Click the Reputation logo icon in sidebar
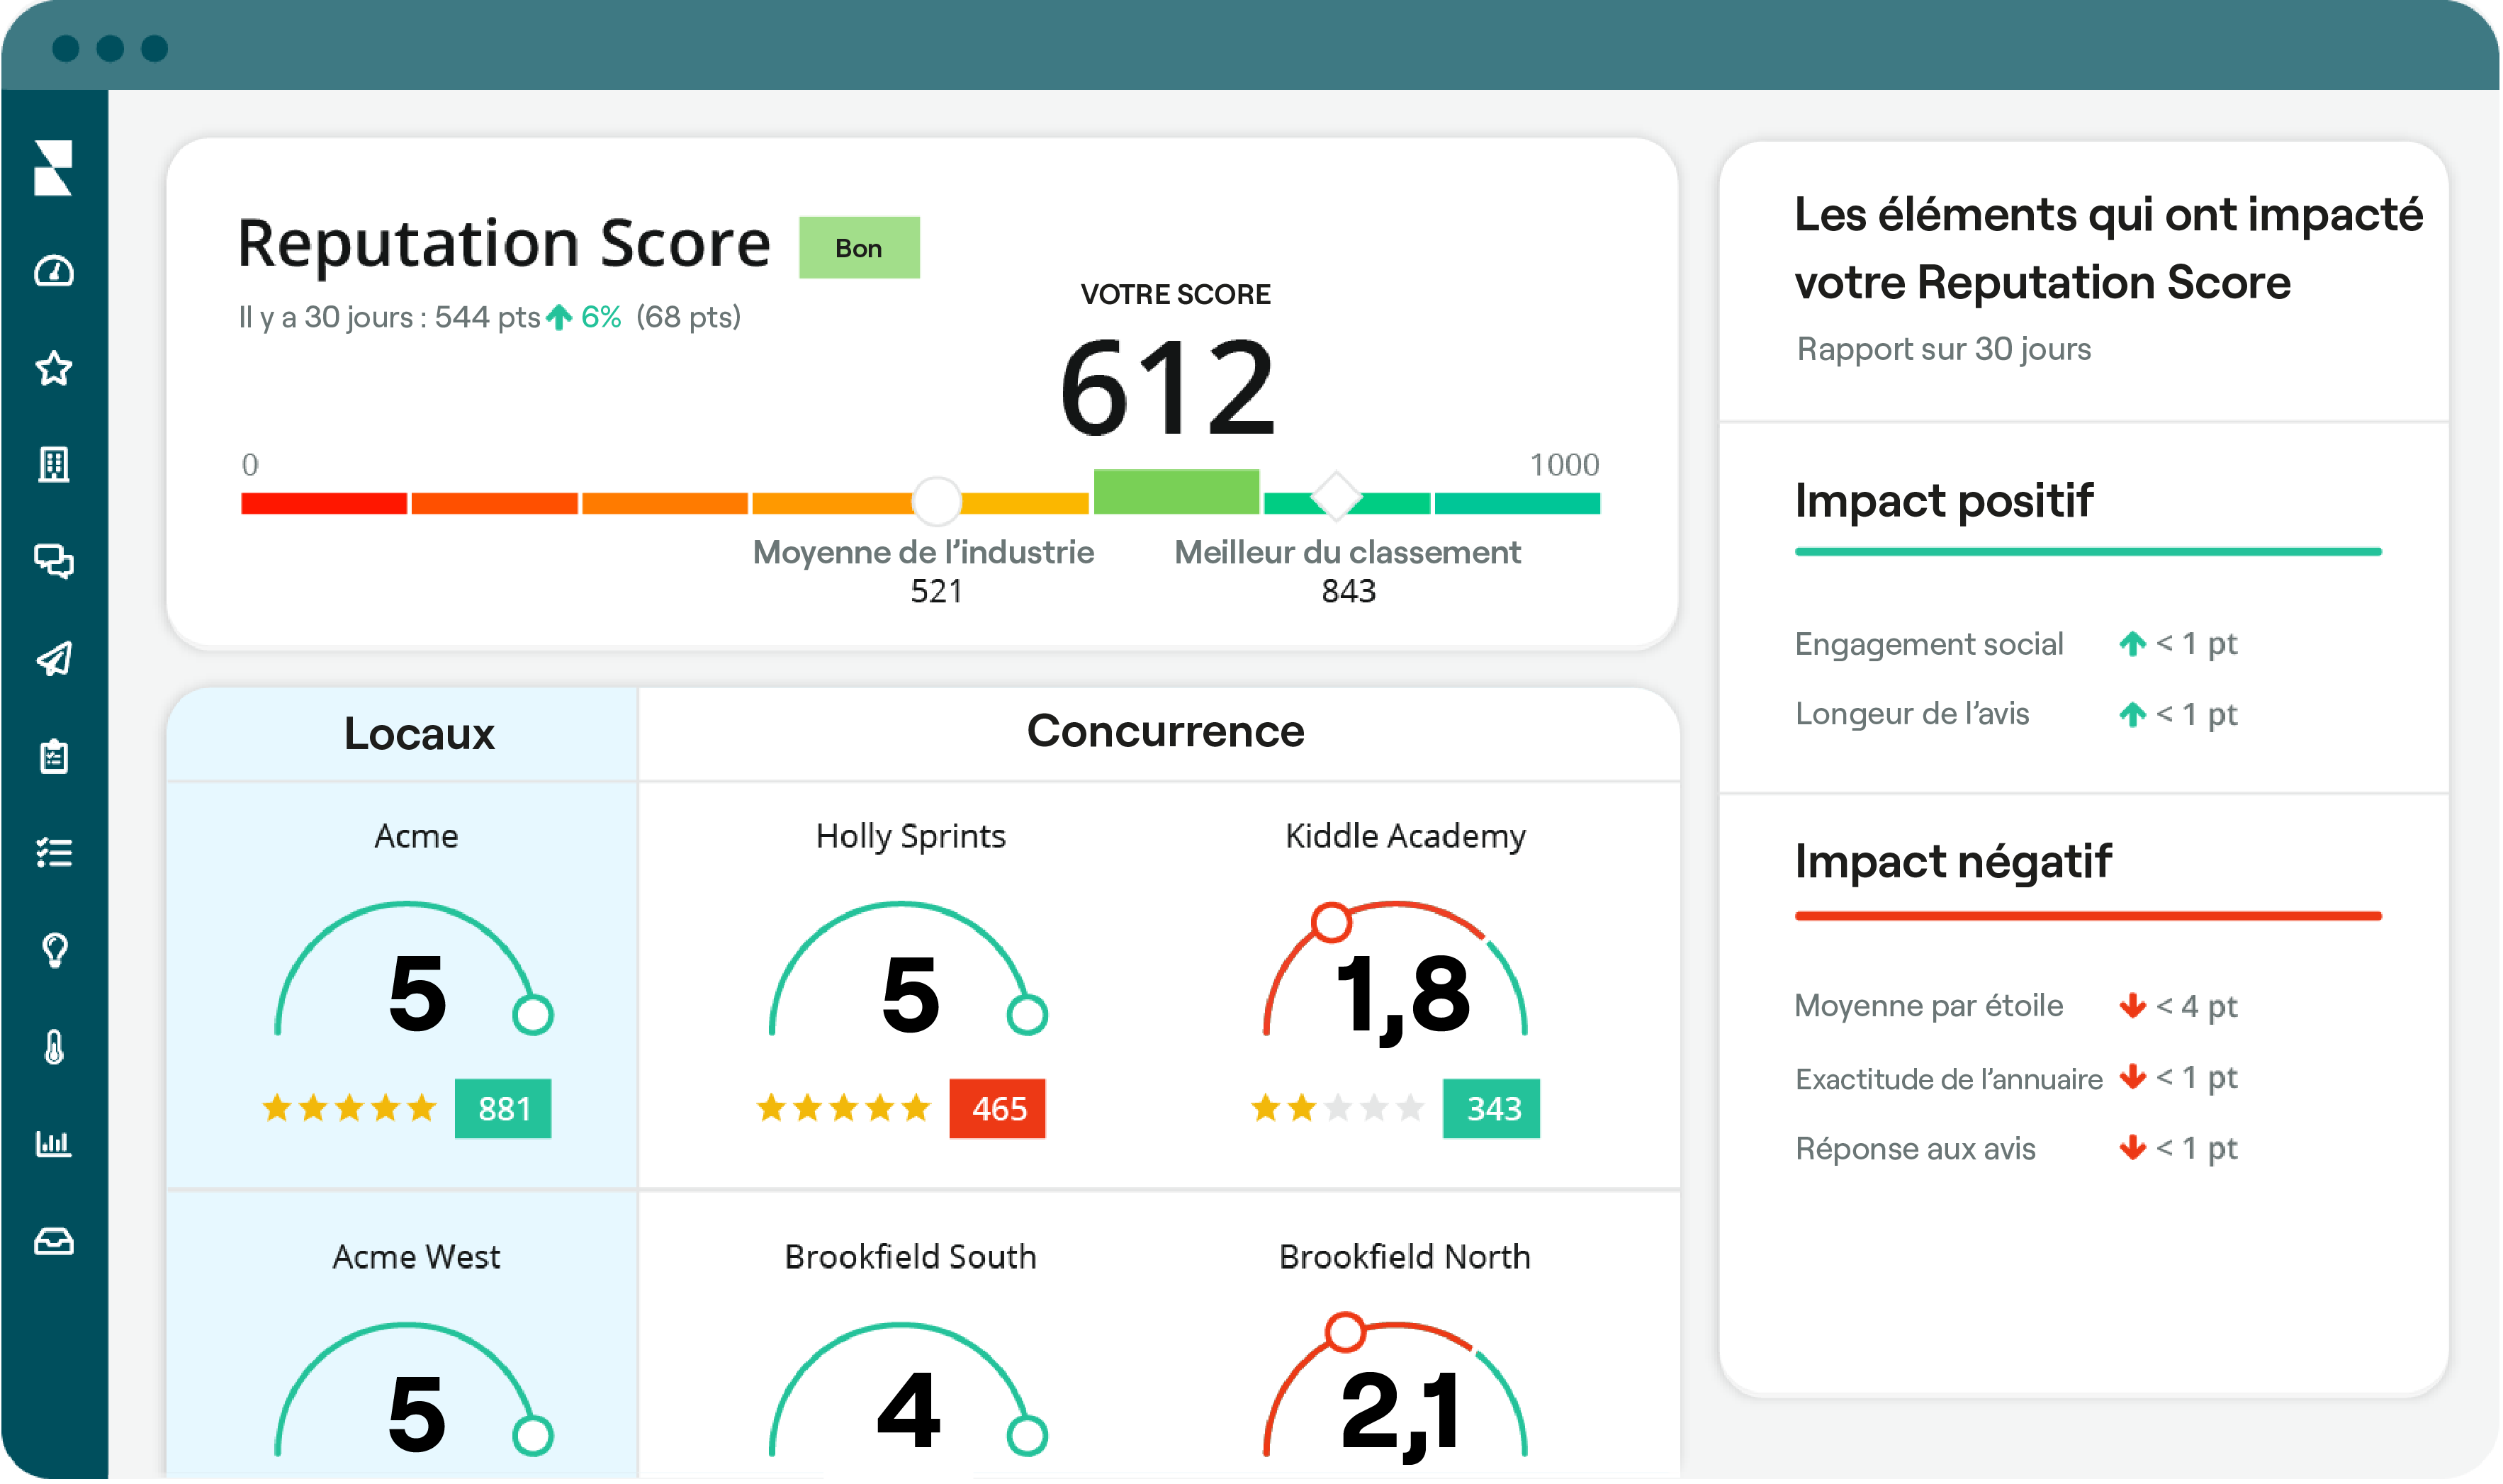2503x1484 pixels. [x=53, y=168]
